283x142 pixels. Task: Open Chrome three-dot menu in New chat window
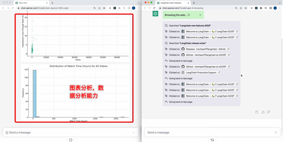[x=138, y=8]
